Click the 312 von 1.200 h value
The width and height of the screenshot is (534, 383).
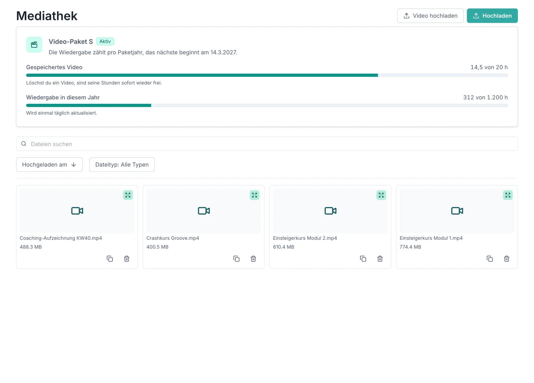(x=485, y=98)
